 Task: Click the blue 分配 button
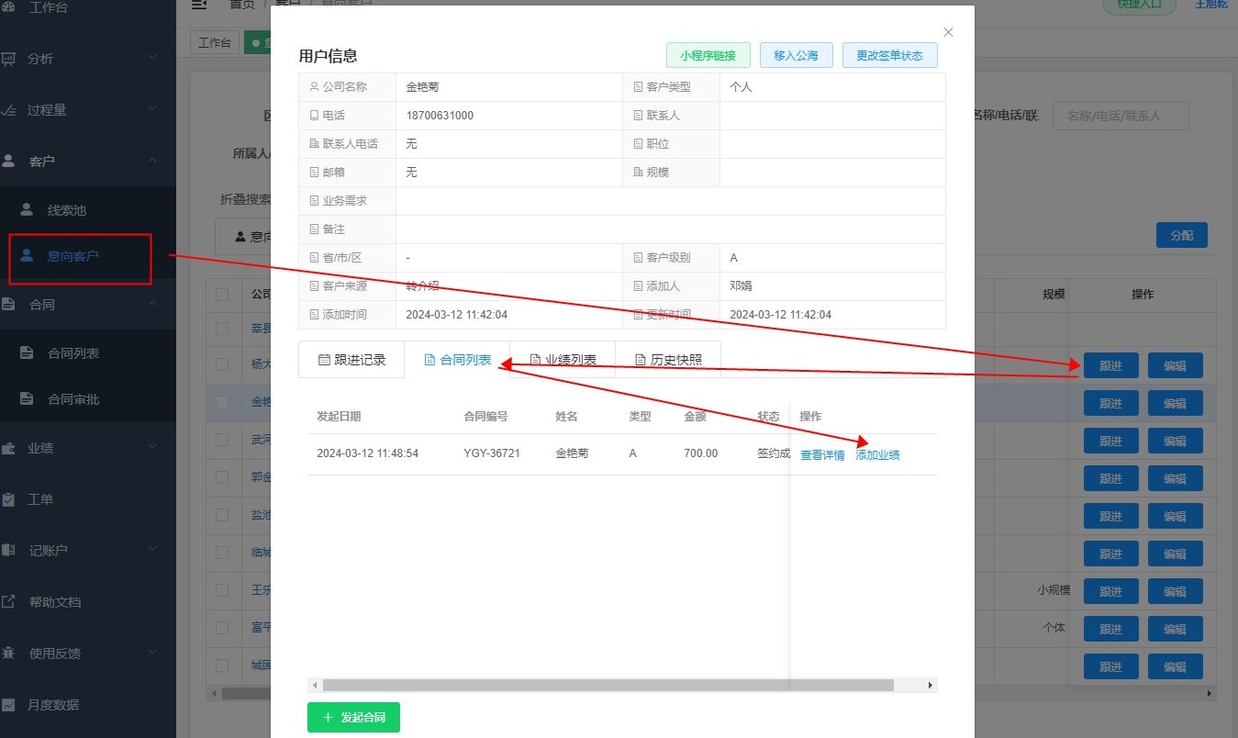coord(1182,235)
